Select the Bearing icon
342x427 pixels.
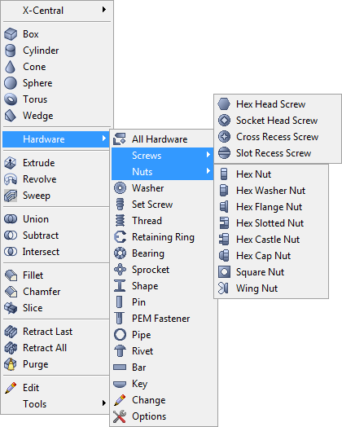point(120,253)
